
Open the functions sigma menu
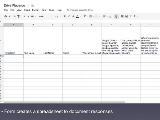coord(135,16)
